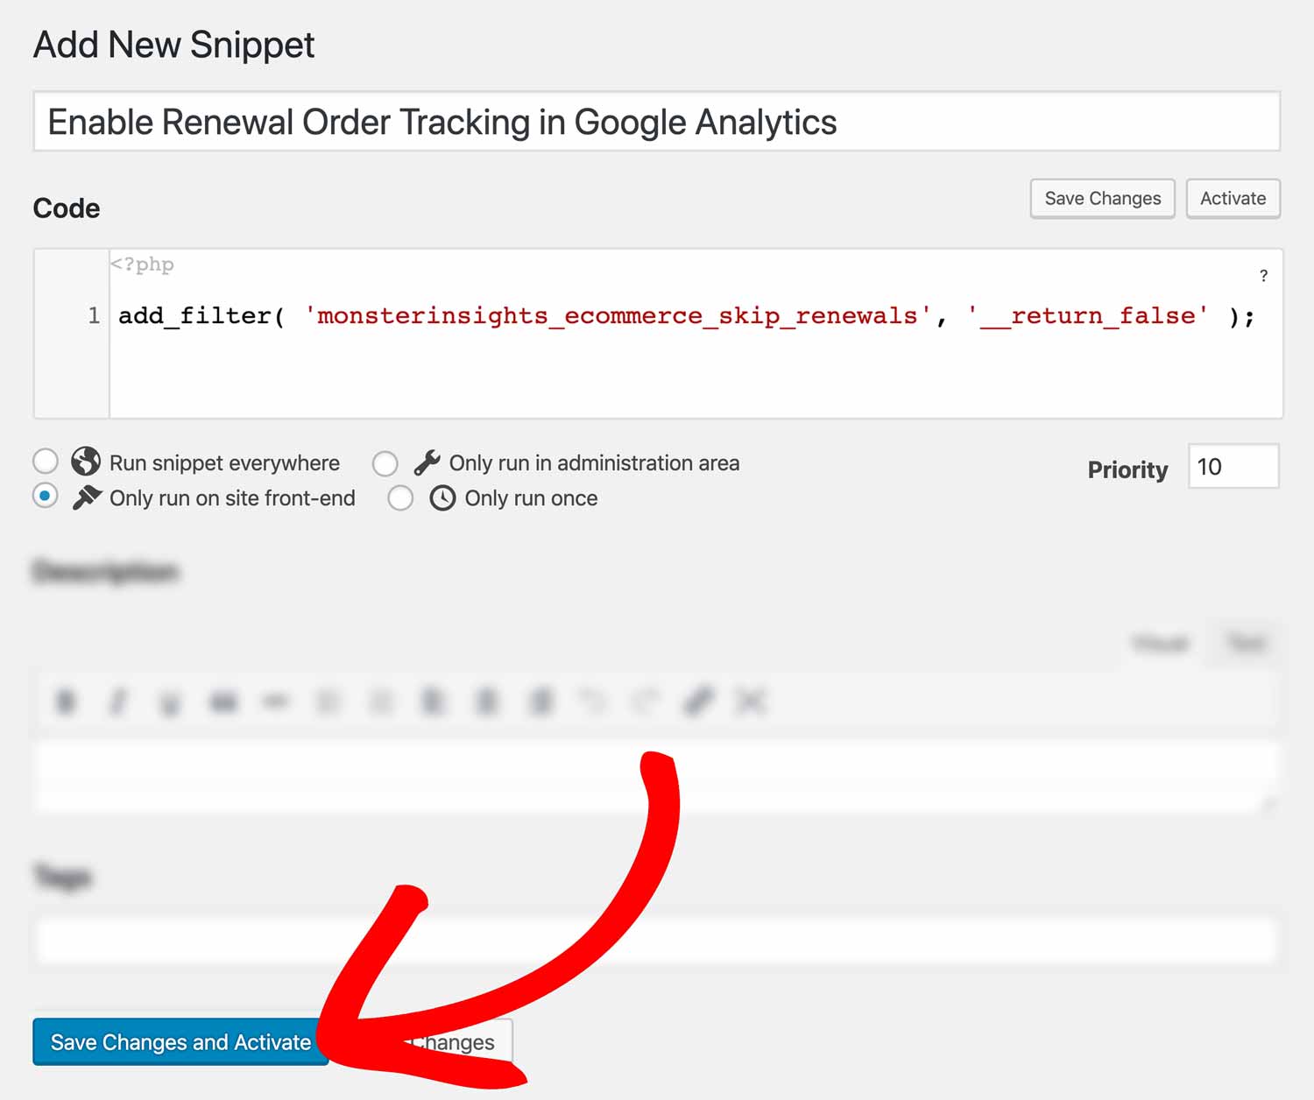Toggle bold in the description editor toolbar
This screenshot has height=1100, width=1314.
pos(66,702)
